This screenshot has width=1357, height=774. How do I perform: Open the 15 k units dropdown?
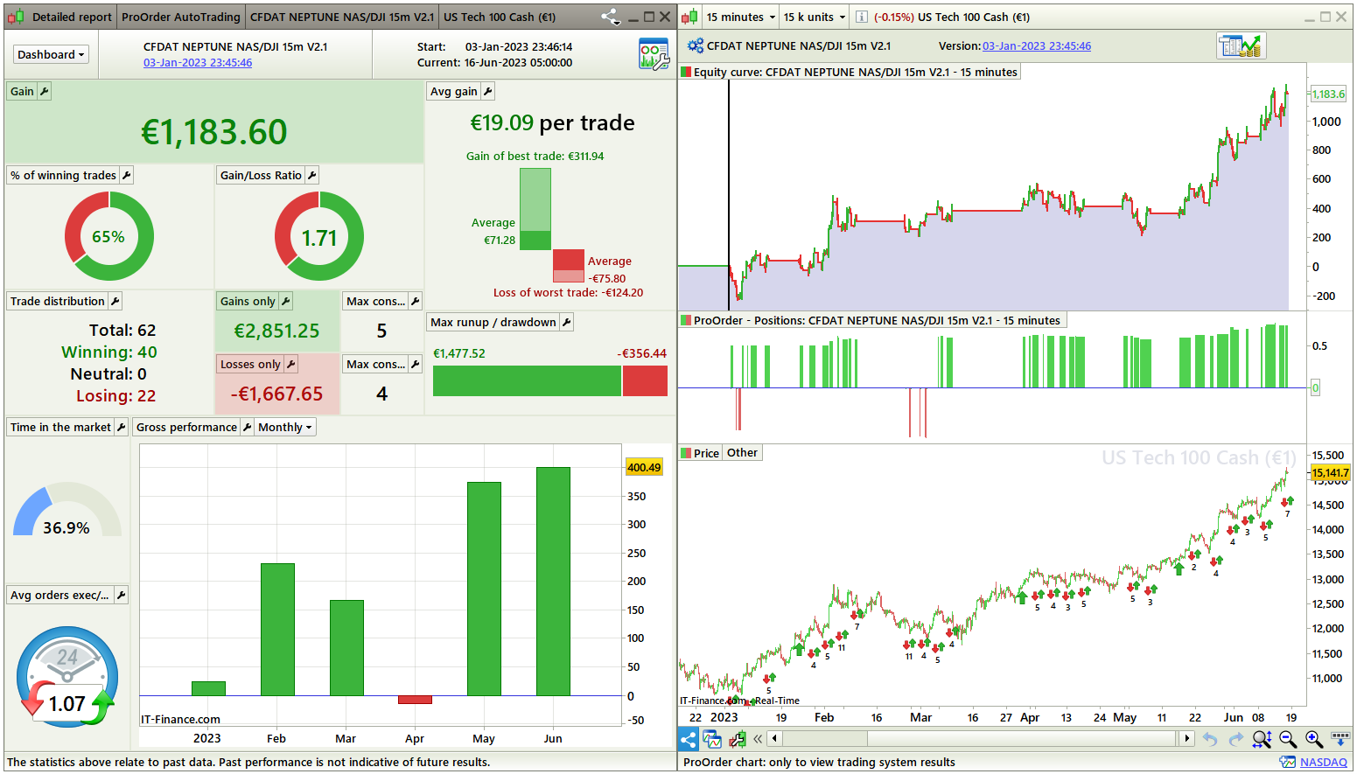click(x=815, y=17)
